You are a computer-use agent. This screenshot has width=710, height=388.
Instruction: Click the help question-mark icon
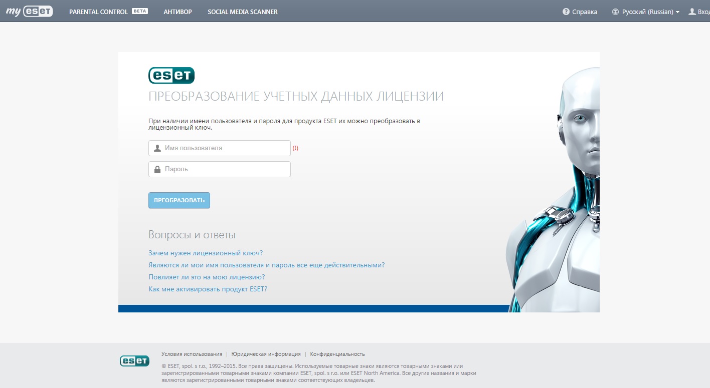[x=566, y=12]
